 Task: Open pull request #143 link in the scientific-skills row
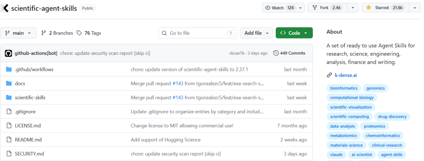[x=178, y=98]
